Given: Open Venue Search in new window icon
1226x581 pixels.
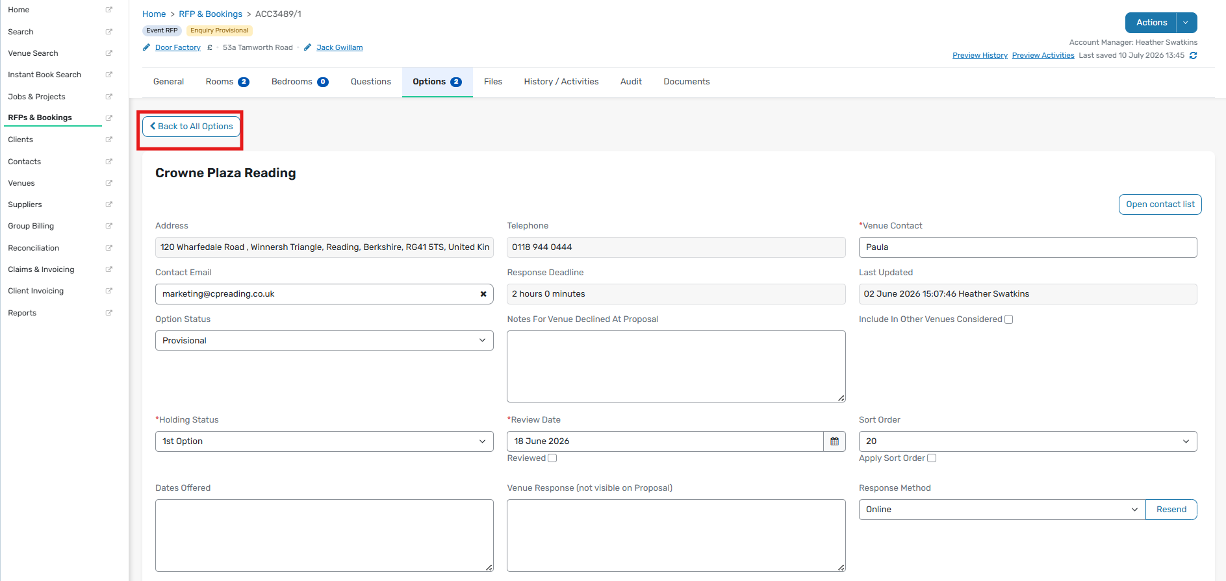Looking at the screenshot, I should point(109,53).
